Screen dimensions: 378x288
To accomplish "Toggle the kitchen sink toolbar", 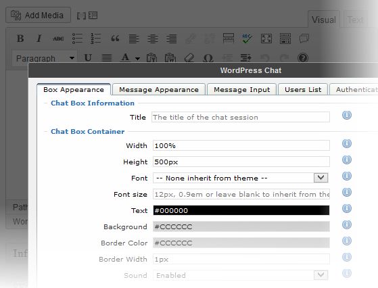I will [x=285, y=39].
